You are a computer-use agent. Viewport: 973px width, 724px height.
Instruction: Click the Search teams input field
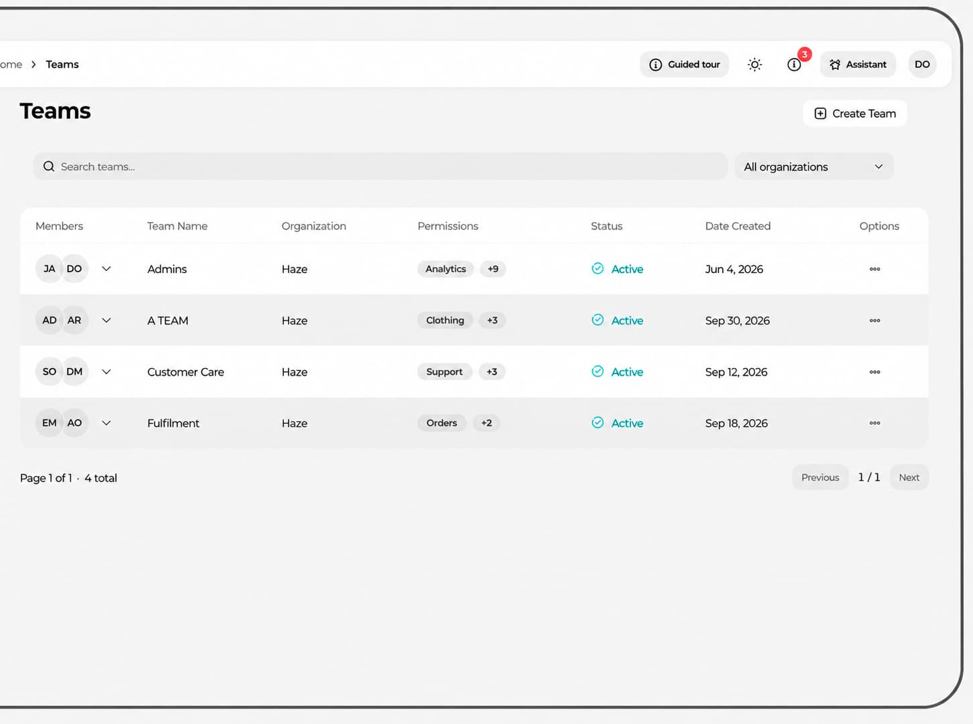pyautogui.click(x=380, y=167)
